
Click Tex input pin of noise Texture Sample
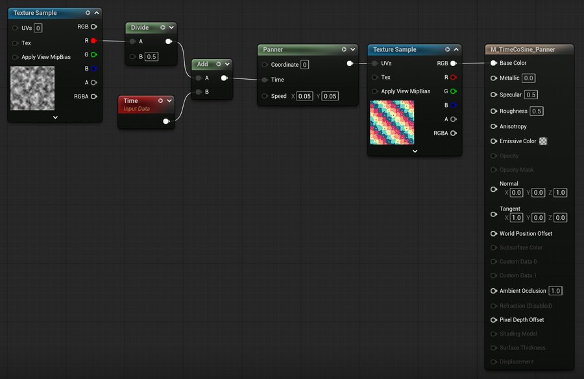pos(16,43)
